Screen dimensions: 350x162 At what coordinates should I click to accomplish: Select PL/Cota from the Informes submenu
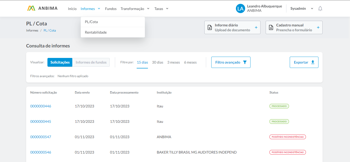[113, 22]
